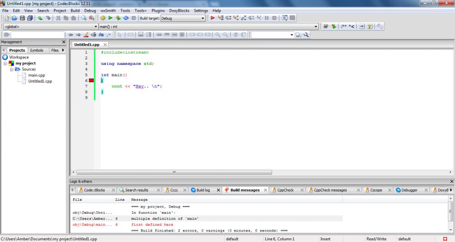Screen dimensions: 455x242
Task: Click the ThreadSearch options wrench icon
Action: (306, 35)
